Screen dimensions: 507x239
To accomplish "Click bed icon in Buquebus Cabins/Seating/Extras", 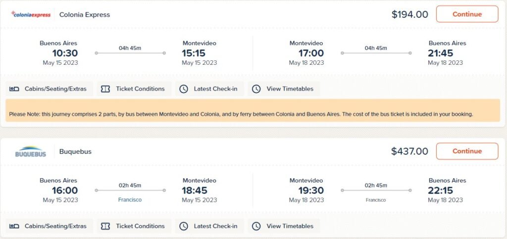I will coord(14,226).
